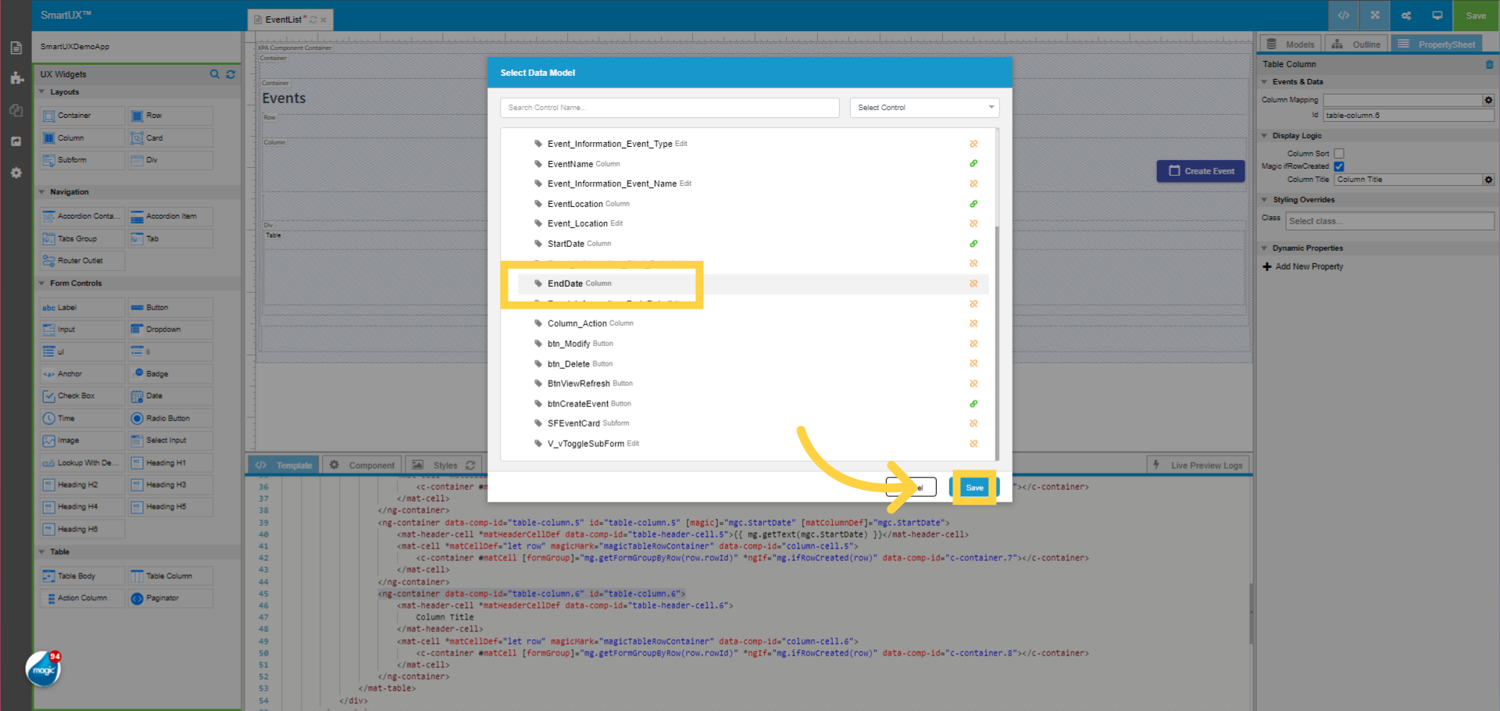
Task: Collapse the Events & Data section
Action: pyautogui.click(x=1265, y=82)
